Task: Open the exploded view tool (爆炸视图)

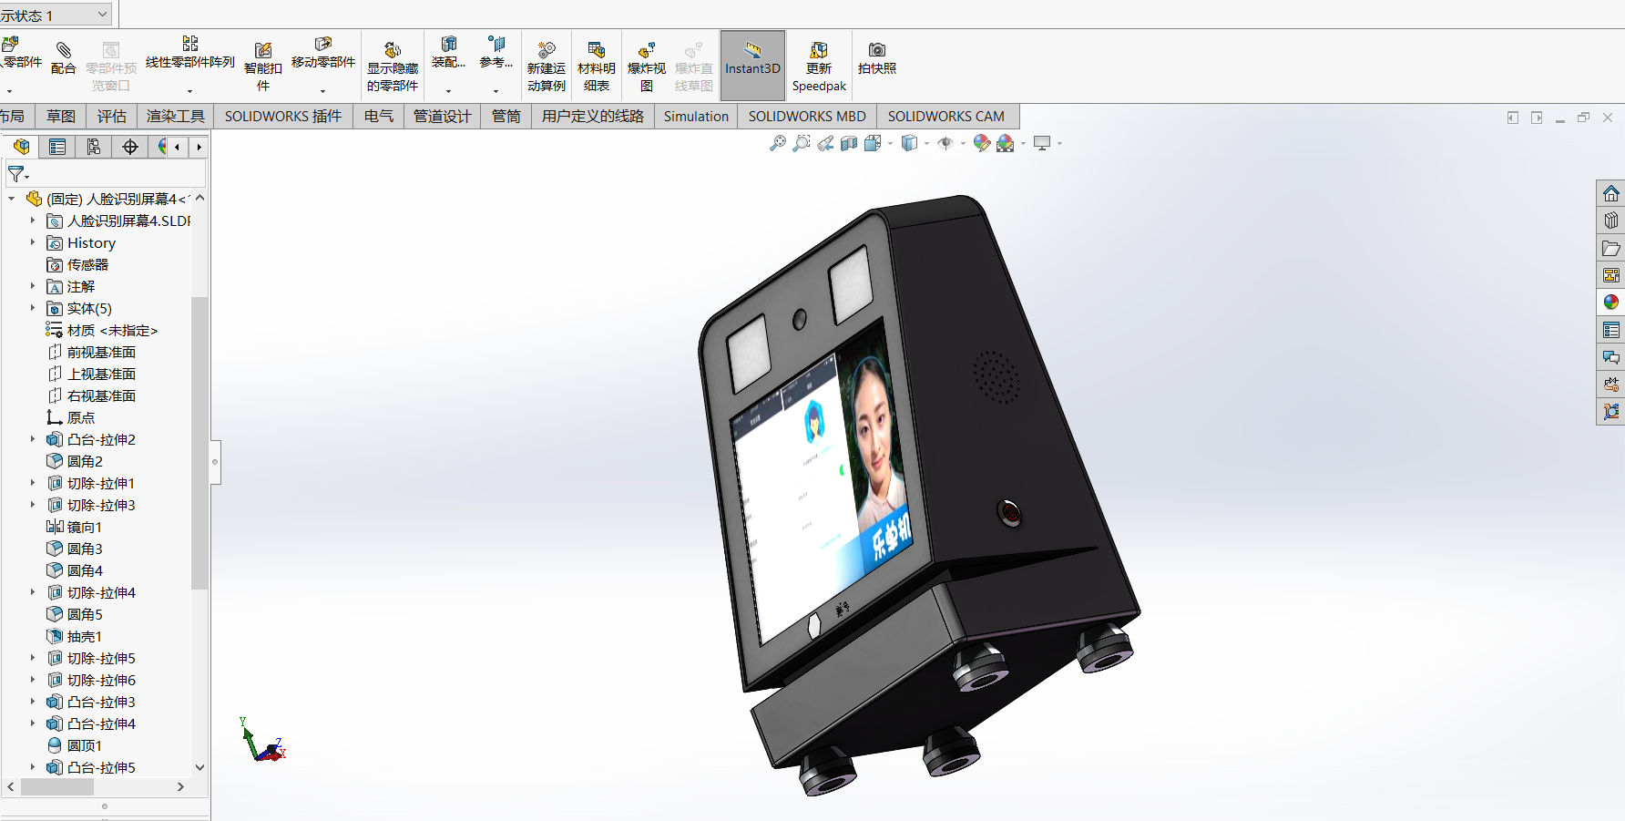Action: pos(647,66)
